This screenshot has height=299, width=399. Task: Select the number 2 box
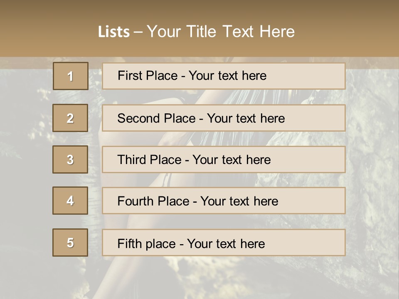point(70,118)
